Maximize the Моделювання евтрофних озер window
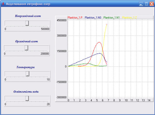The height and width of the screenshot is (115, 155). point(146,4)
